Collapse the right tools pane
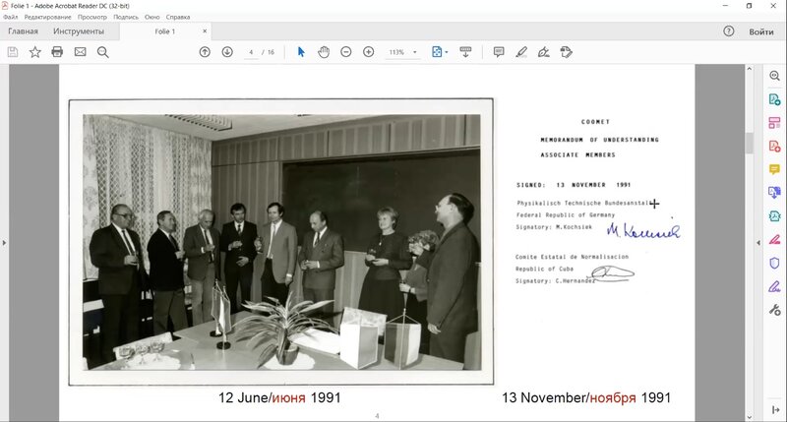This screenshot has width=787, height=422. tap(775, 409)
